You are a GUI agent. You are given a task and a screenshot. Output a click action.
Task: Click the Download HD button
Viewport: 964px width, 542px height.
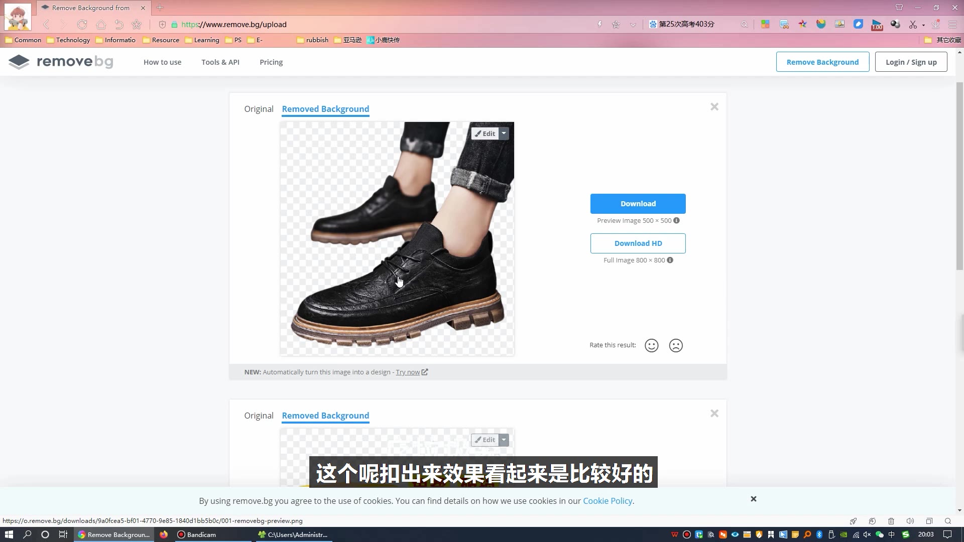pyautogui.click(x=638, y=243)
